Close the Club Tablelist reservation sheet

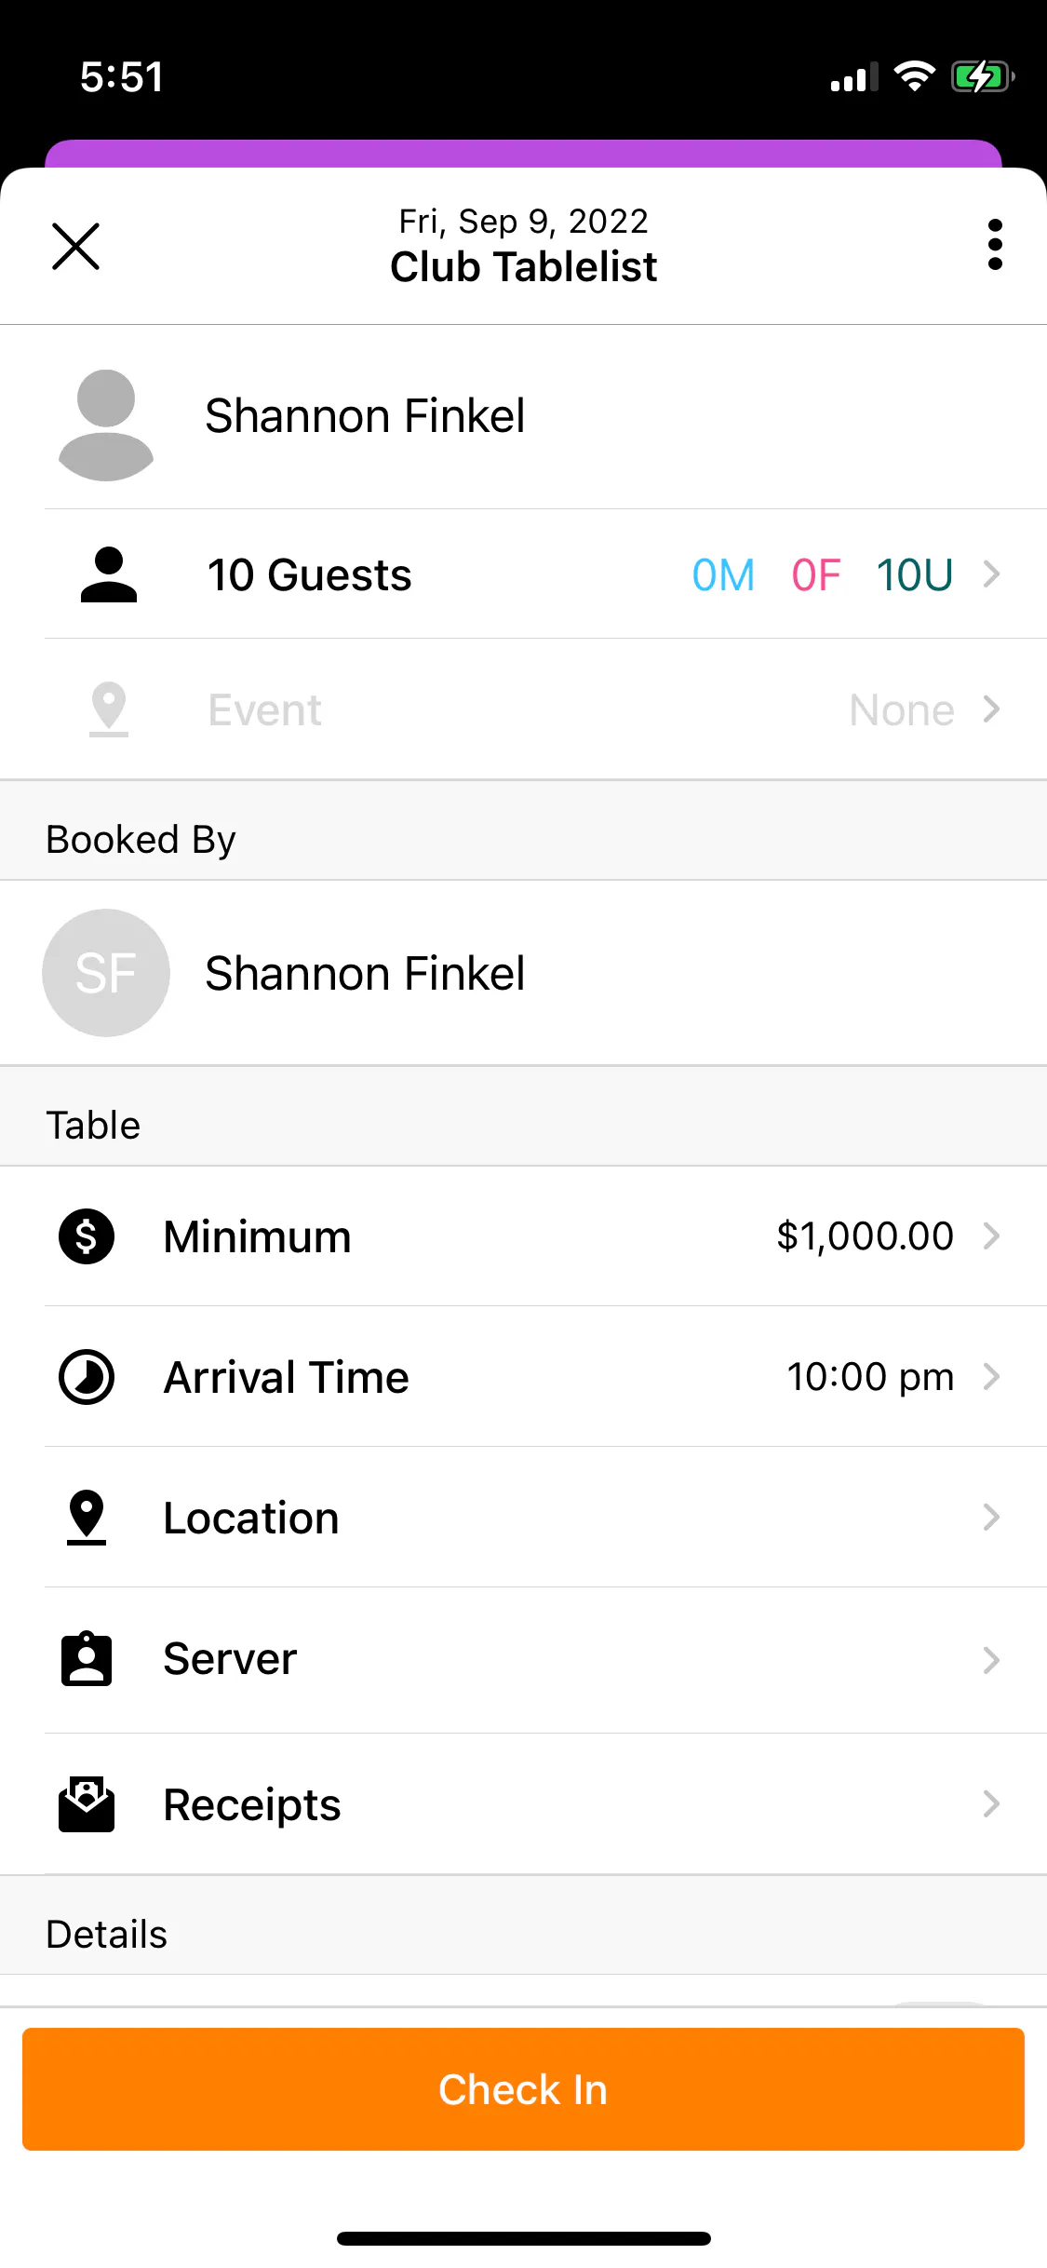(x=75, y=247)
